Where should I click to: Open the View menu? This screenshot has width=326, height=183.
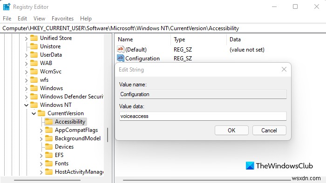click(x=39, y=19)
